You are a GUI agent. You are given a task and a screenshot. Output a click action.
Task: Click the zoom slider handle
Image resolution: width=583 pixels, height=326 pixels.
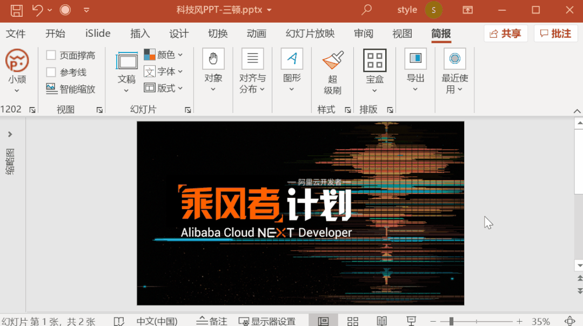click(x=451, y=321)
